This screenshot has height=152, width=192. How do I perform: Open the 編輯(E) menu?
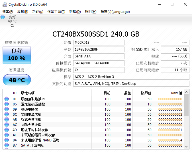pyautogui.click(x=23, y=12)
